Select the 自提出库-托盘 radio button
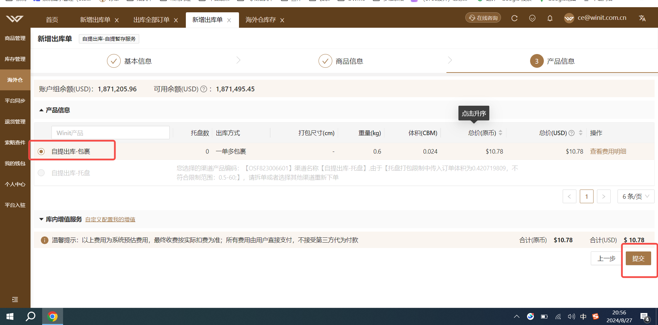Screen dimensions: 658x325 [x=41, y=173]
